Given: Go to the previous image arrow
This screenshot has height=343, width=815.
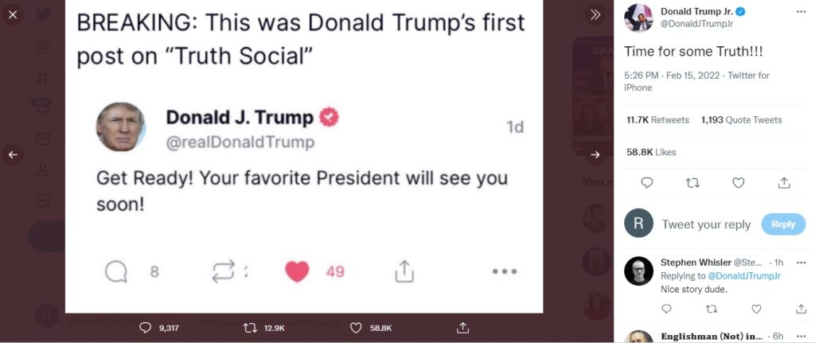Looking at the screenshot, I should [13, 154].
